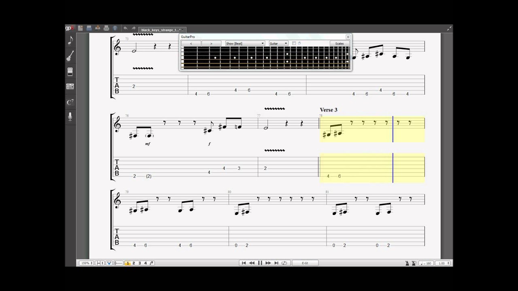
Task: Fast forward to the next bar
Action: pyautogui.click(x=268, y=263)
